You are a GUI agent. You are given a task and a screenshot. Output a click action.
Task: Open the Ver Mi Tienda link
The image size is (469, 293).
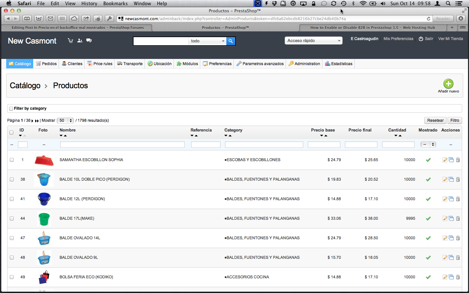click(x=450, y=39)
